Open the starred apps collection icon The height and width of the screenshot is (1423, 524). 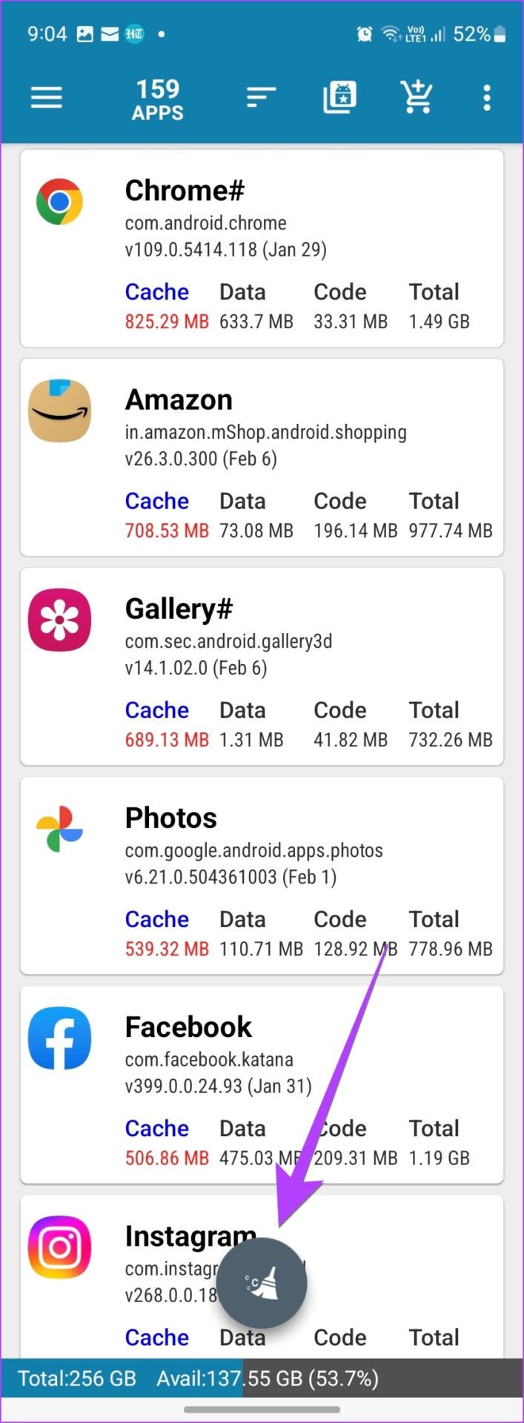339,97
